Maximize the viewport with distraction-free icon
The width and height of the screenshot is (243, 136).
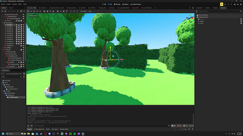point(193,8)
